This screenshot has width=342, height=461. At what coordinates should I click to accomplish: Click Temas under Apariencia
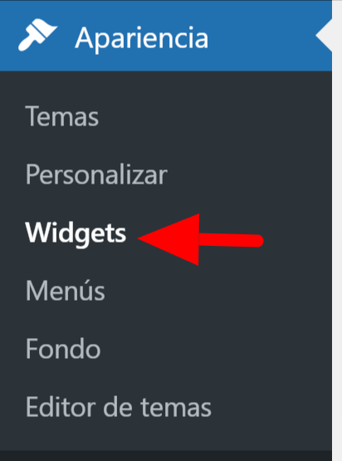point(62,116)
